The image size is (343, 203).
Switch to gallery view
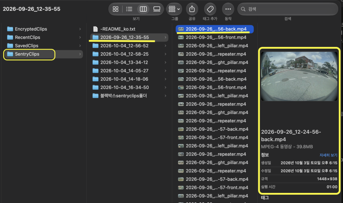pos(157,9)
